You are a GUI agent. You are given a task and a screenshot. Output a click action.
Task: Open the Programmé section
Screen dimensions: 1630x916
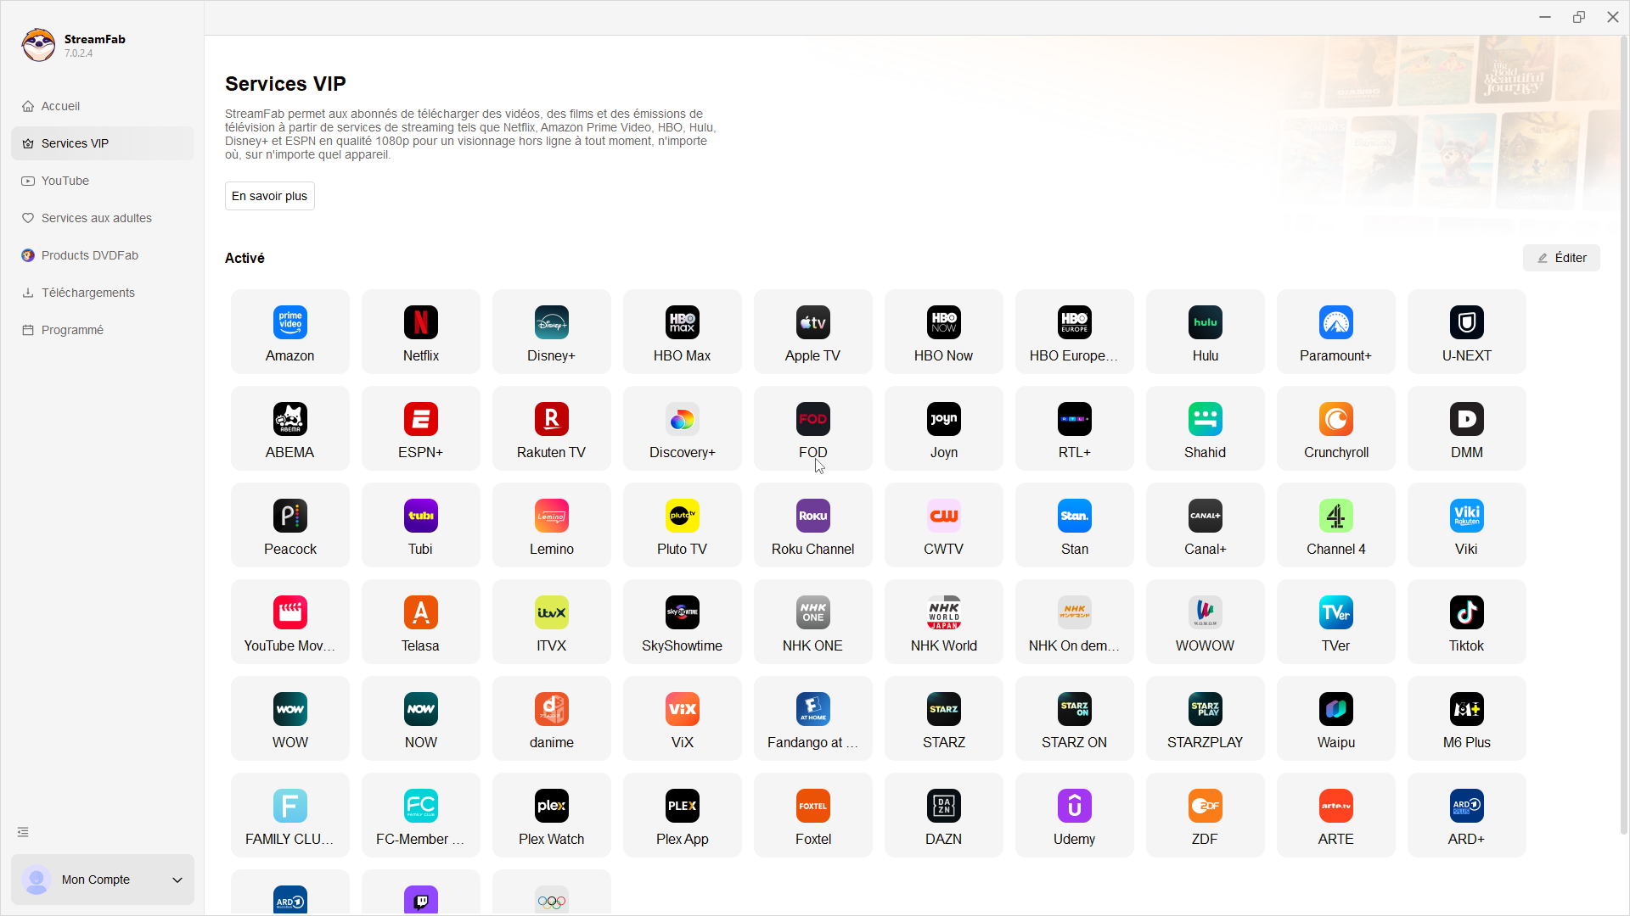(x=103, y=330)
